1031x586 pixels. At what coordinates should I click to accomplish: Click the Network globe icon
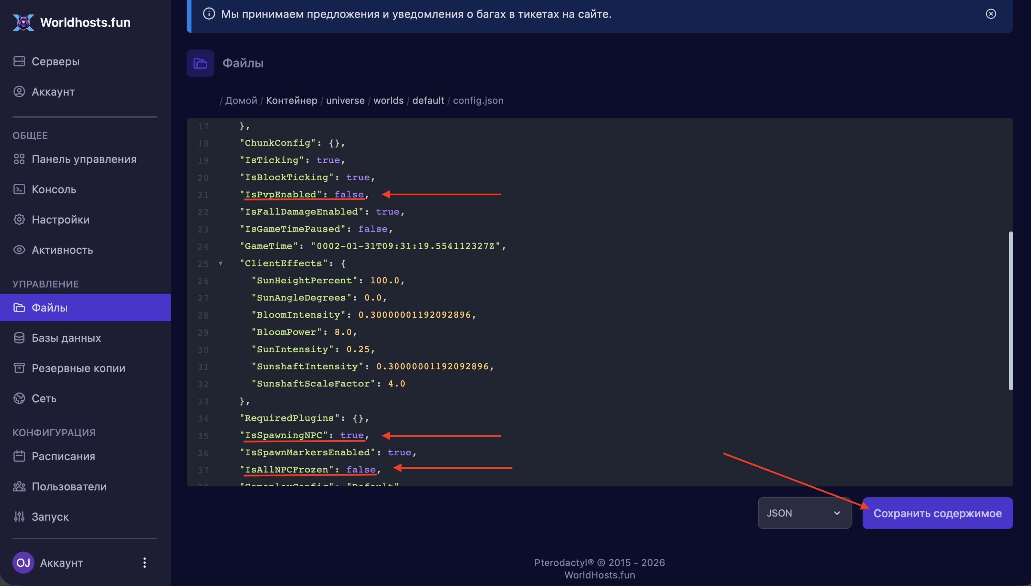19,398
